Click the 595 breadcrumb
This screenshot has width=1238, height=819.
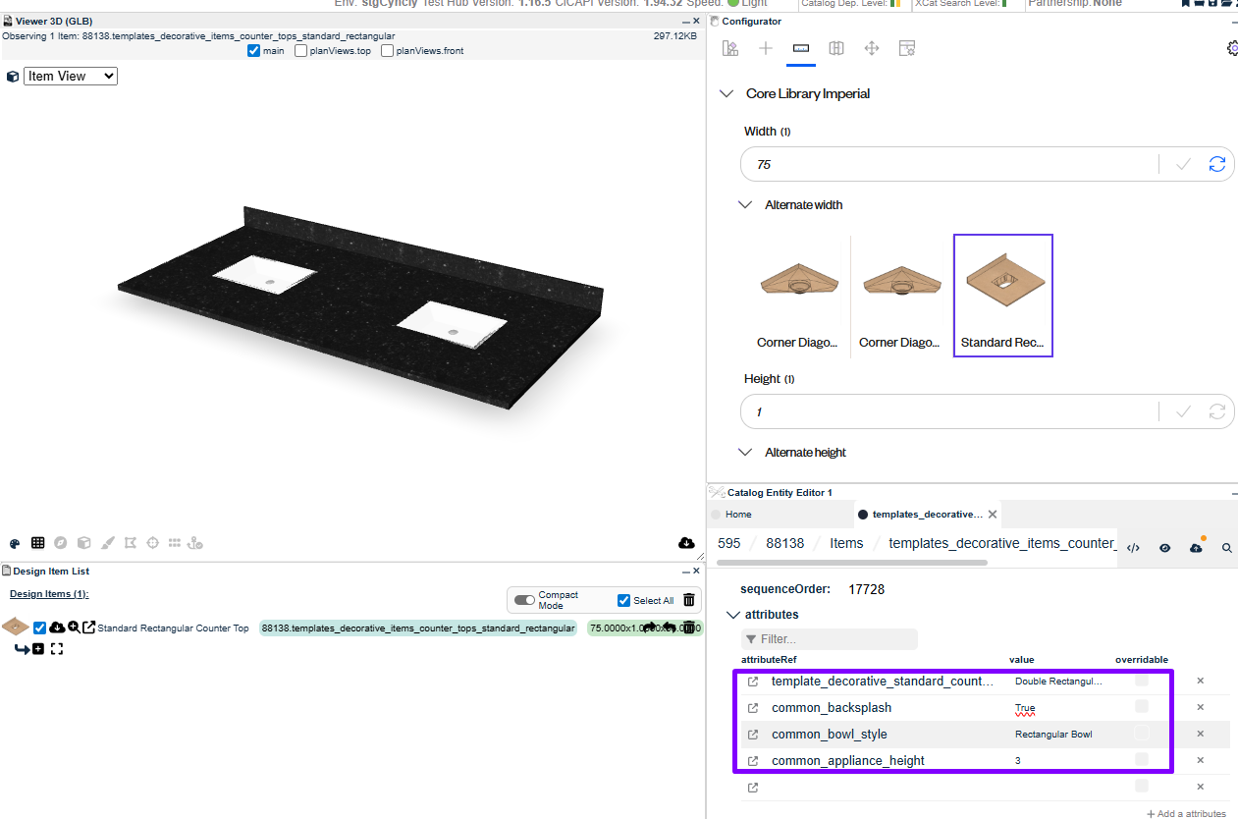coord(729,543)
